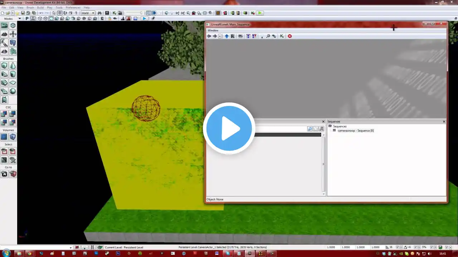Select Geometry mode cube icon under Modes
The image size is (458, 257).
13,26
